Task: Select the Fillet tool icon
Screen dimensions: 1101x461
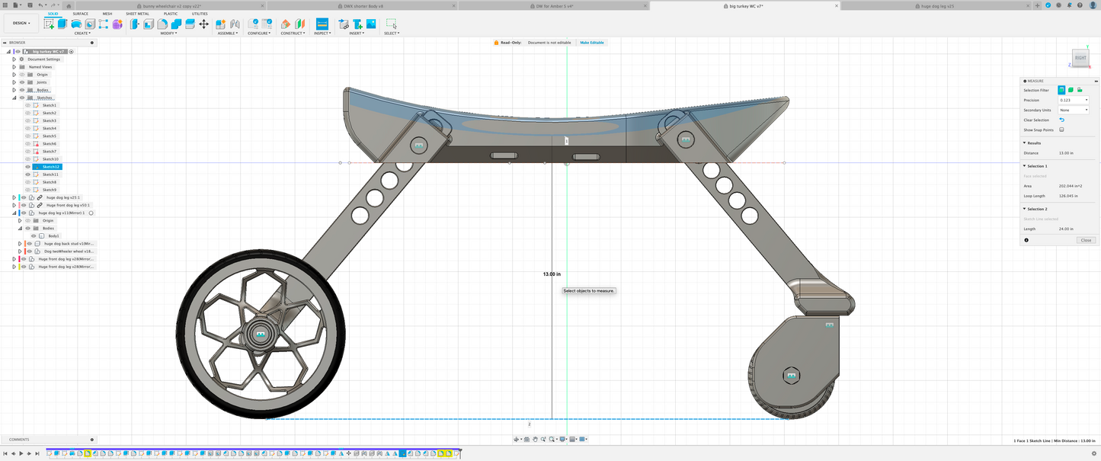Action: 162,24
